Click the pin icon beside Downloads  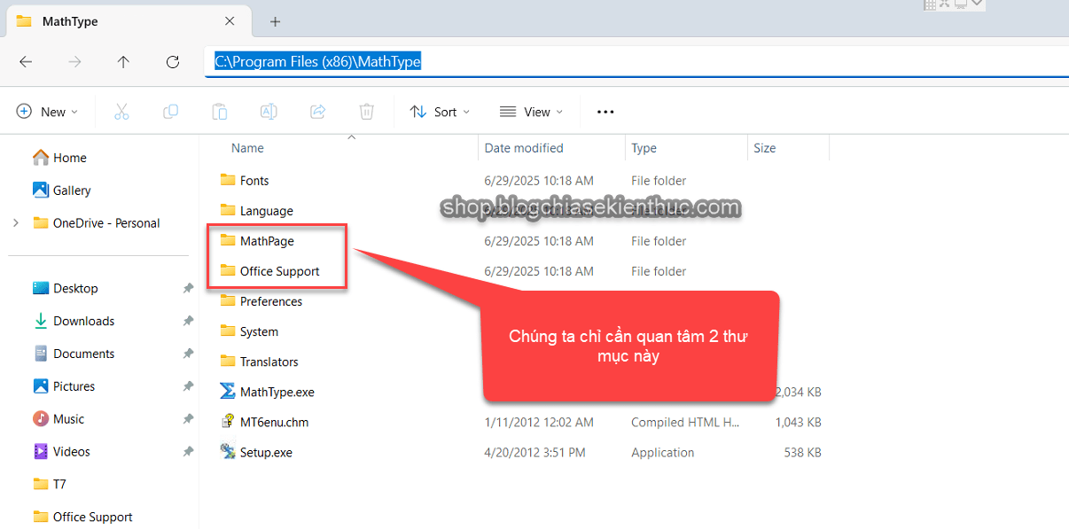188,322
